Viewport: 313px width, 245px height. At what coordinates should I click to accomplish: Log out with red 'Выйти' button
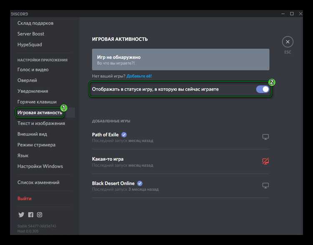(x=24, y=199)
